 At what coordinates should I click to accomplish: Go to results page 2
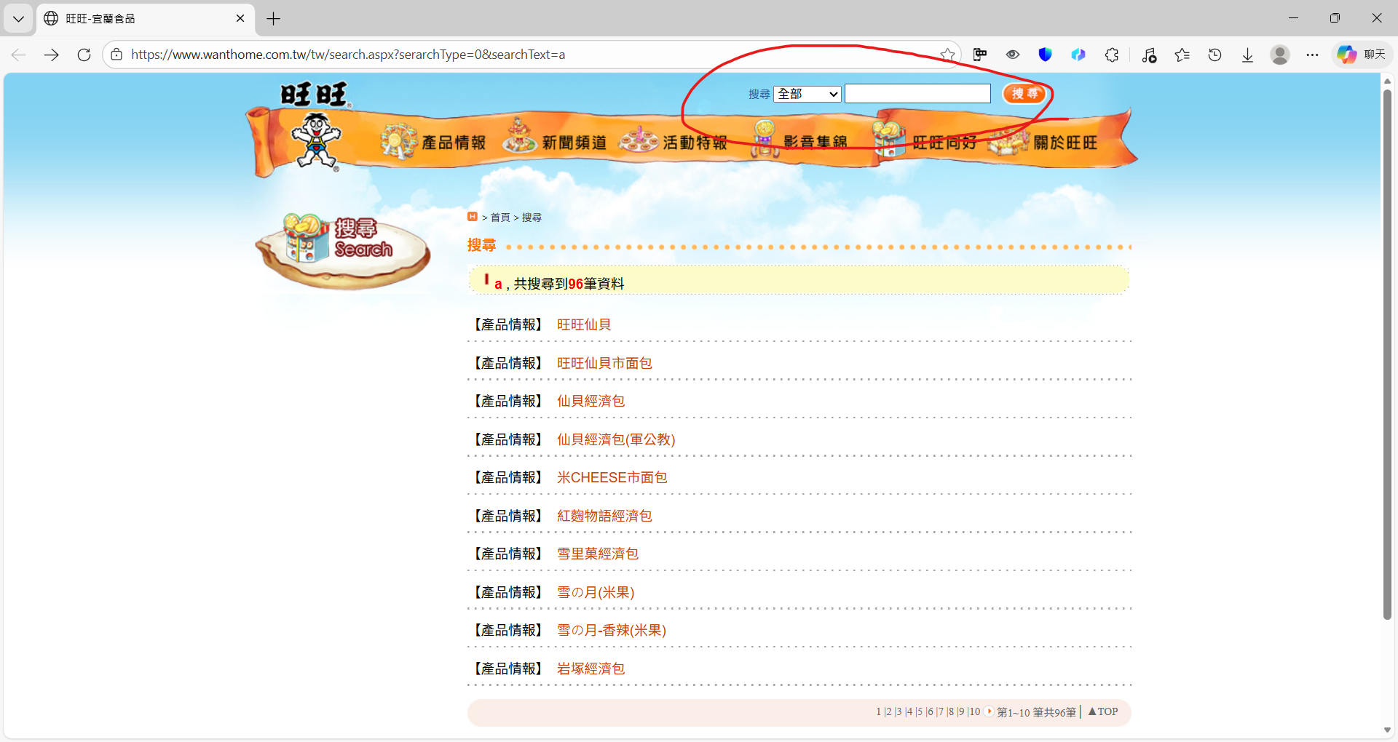(x=888, y=711)
